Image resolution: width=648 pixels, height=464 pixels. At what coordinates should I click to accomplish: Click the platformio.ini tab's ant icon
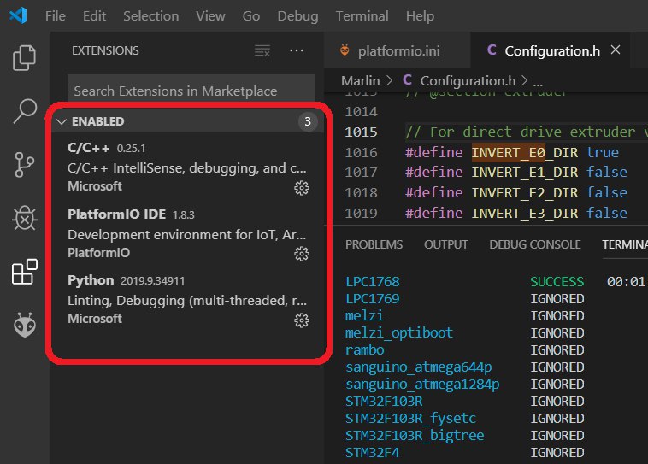coord(345,50)
